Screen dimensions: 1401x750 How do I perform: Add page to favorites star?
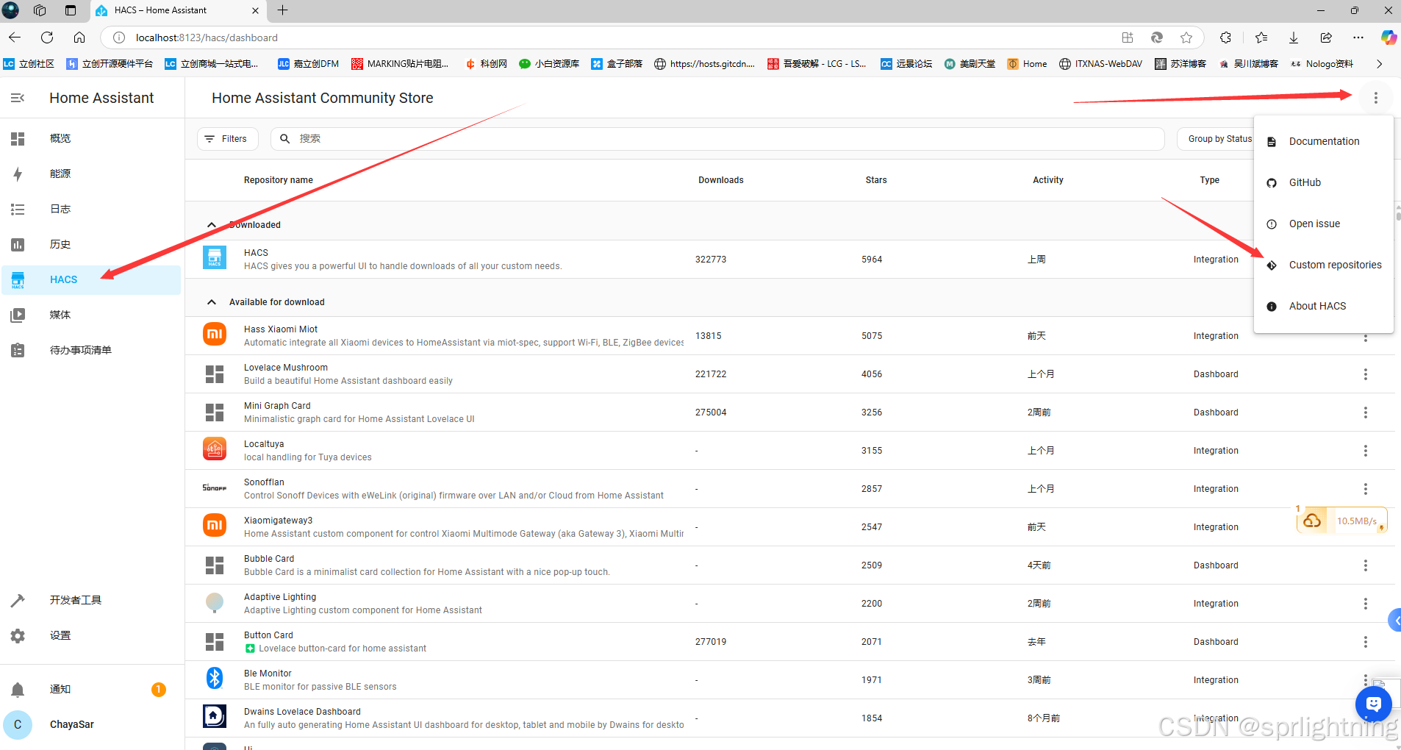pyautogui.click(x=1186, y=37)
